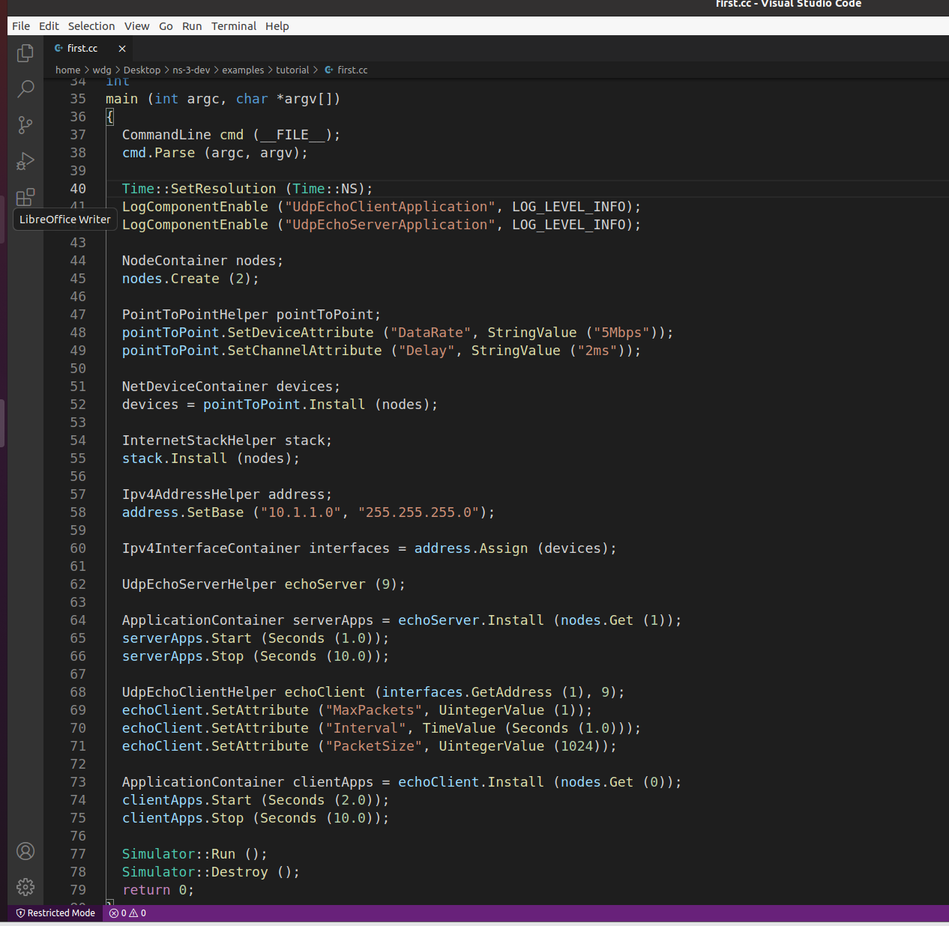Image resolution: width=949 pixels, height=926 pixels.
Task: Select the first.cc editor tab
Action: click(88, 48)
